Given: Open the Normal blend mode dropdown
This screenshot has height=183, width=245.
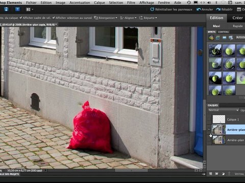Looking at the screenshot, I should click(x=224, y=110).
